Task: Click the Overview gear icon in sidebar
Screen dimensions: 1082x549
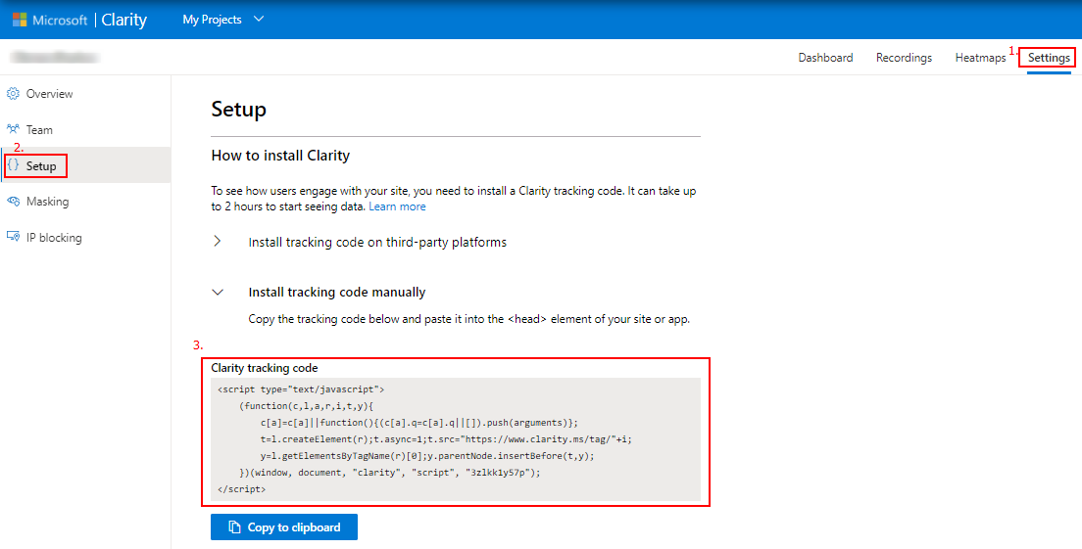Action: (x=13, y=94)
